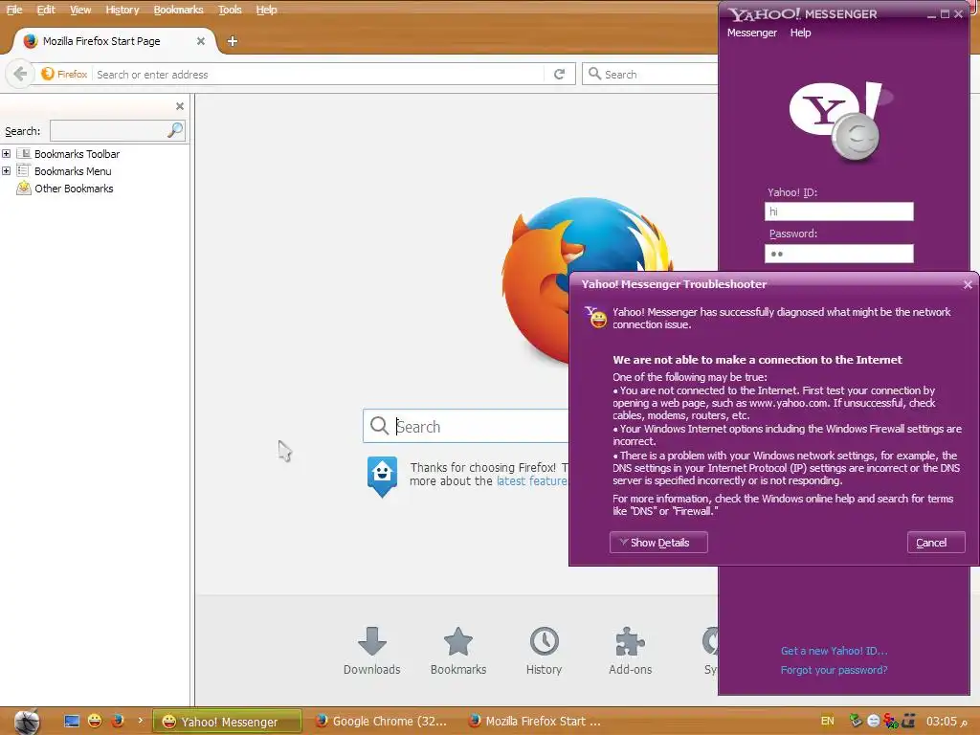This screenshot has height=735, width=980.
Task: Click the Yahoo smiley icon in Troubleshooter
Action: (x=595, y=317)
